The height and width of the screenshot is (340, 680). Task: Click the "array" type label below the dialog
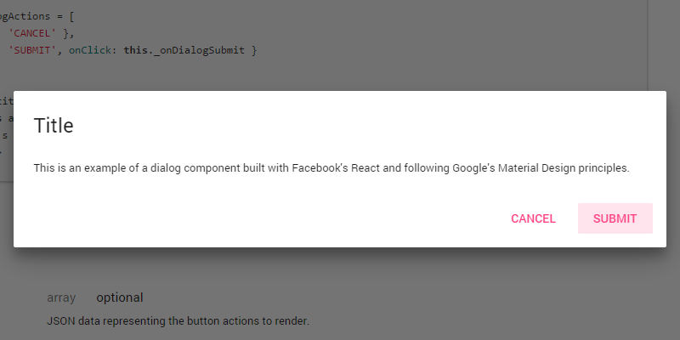coord(61,297)
